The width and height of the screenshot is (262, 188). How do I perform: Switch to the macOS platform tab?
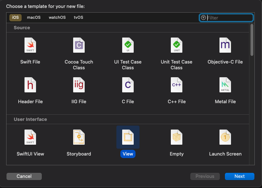(x=34, y=17)
